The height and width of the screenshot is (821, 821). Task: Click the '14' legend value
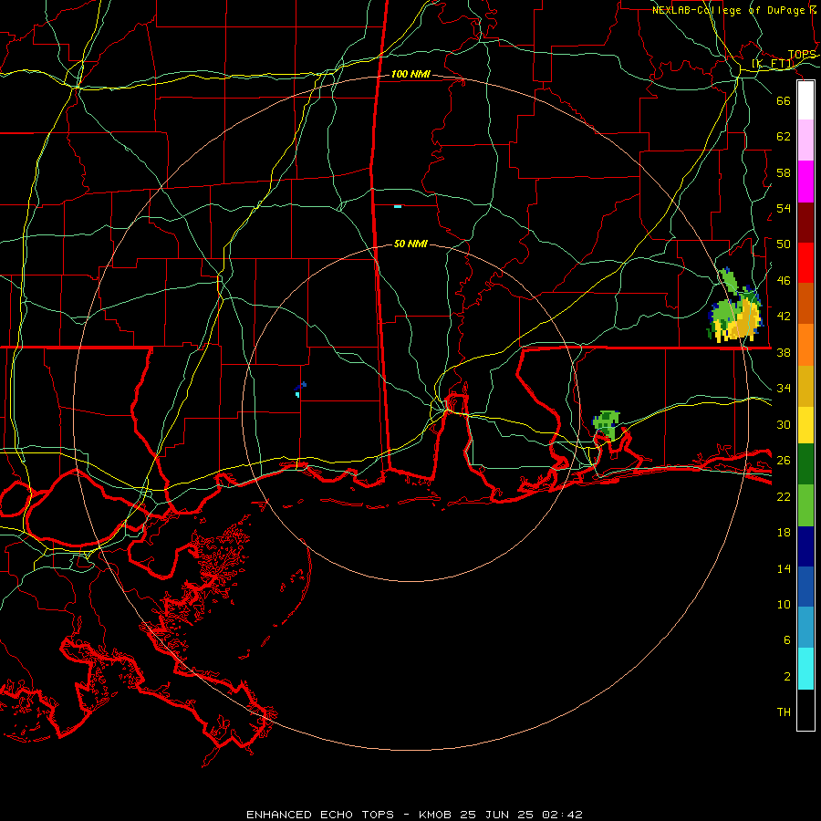pyautogui.click(x=784, y=568)
